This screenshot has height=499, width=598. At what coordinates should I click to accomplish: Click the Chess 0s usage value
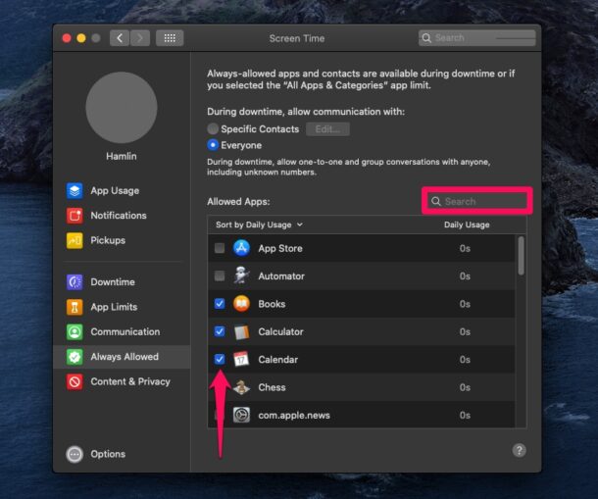(x=465, y=387)
